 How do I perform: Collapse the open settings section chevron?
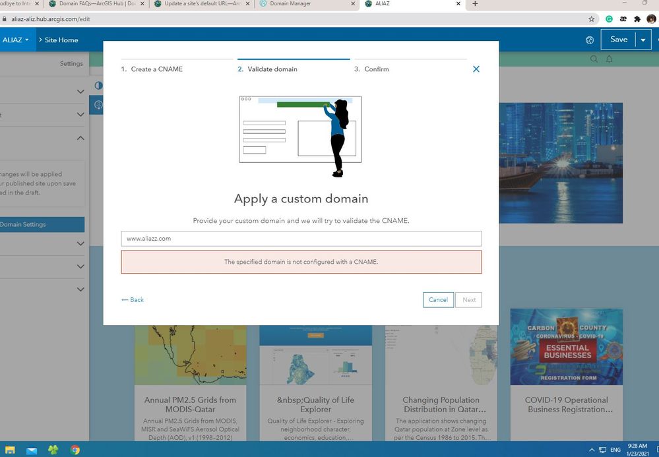click(80, 138)
